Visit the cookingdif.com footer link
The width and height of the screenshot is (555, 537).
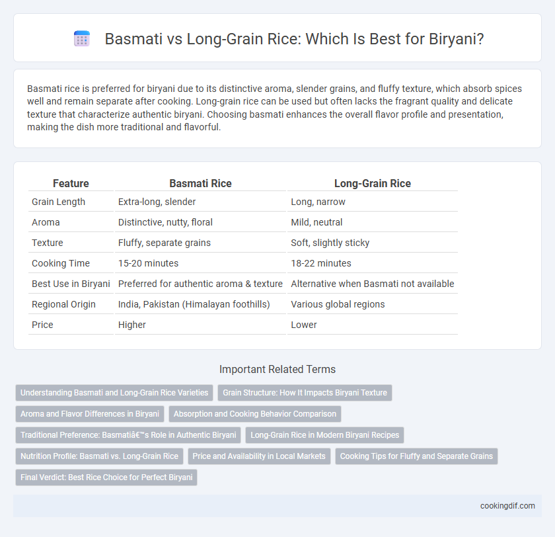point(507,506)
